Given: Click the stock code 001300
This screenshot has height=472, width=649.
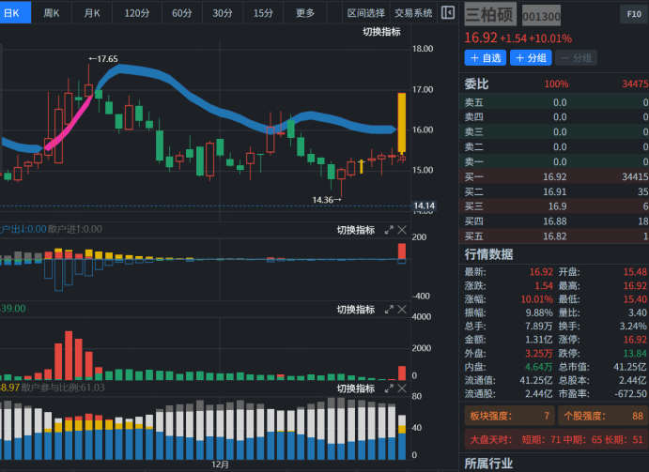Looking at the screenshot, I should click(541, 16).
